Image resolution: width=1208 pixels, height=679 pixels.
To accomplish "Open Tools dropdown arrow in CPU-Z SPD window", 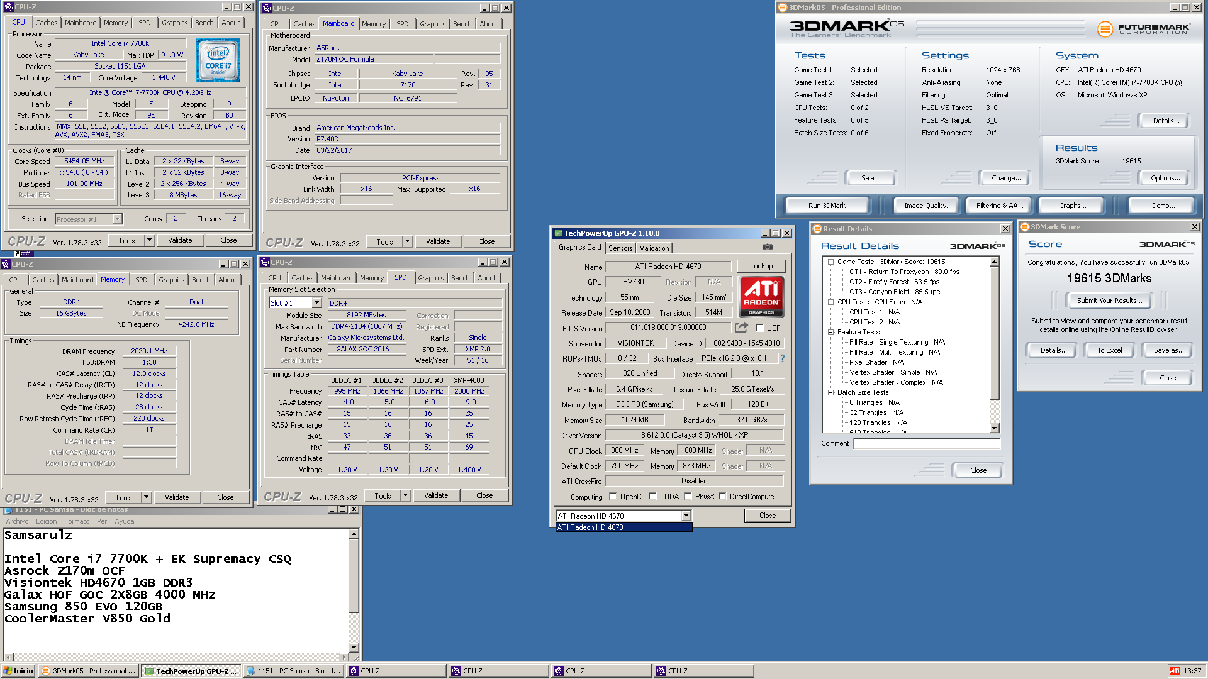I will 405,495.
